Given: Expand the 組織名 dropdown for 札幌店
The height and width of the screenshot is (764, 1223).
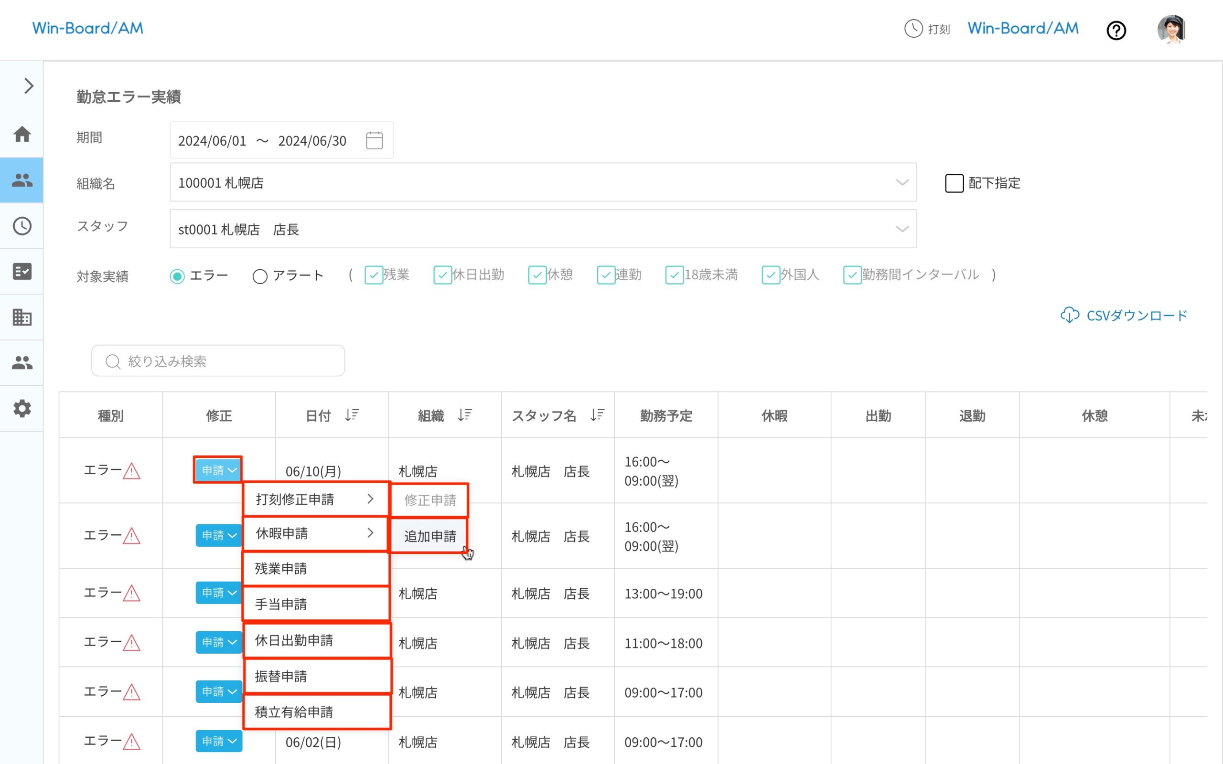Looking at the screenshot, I should [901, 182].
